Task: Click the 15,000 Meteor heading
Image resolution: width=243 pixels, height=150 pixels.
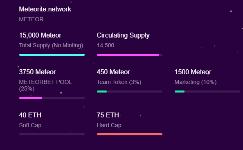Action: 40,35
